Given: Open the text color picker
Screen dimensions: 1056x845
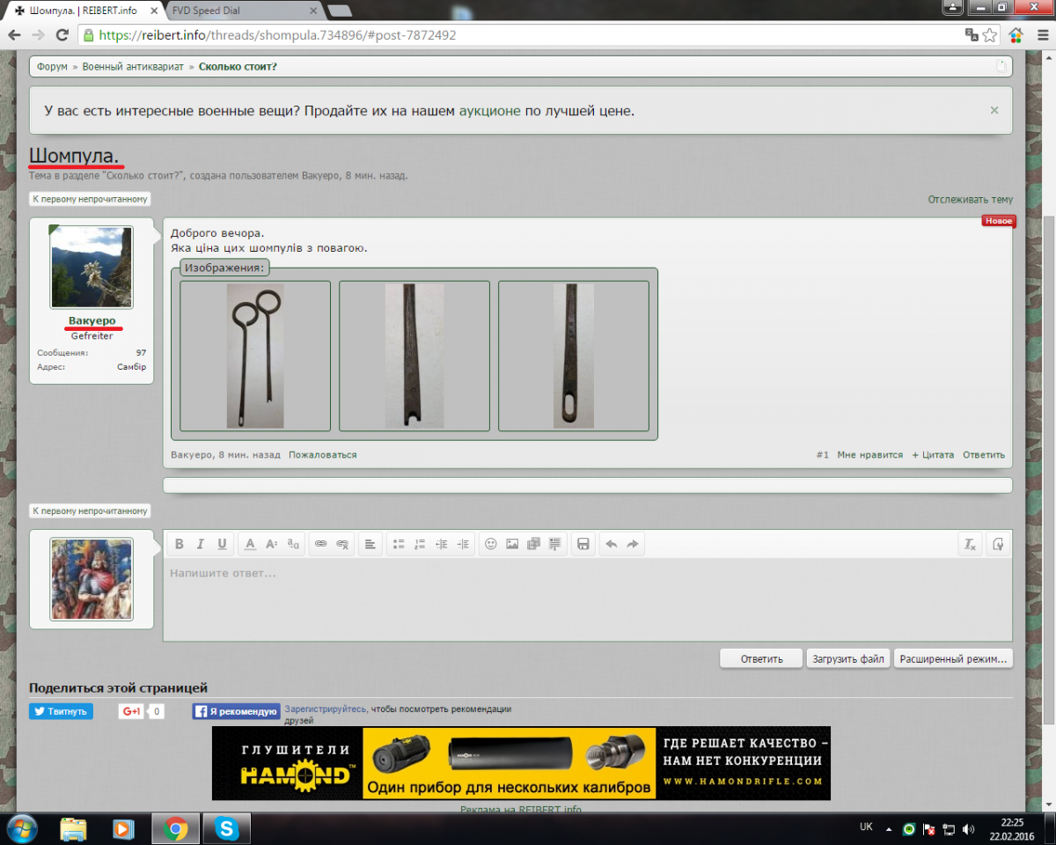Looking at the screenshot, I should [x=250, y=544].
